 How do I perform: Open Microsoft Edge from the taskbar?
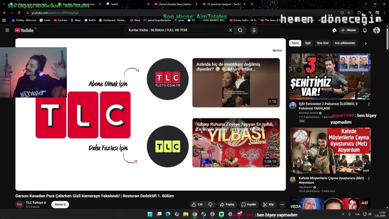tap(168, 214)
